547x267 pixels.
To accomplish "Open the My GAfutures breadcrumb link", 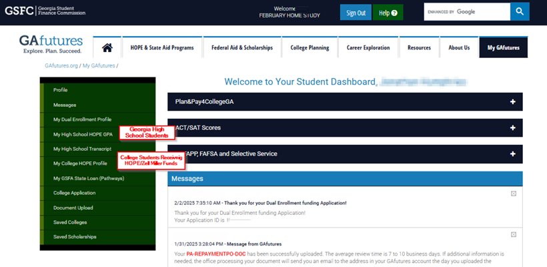I will 99,65.
